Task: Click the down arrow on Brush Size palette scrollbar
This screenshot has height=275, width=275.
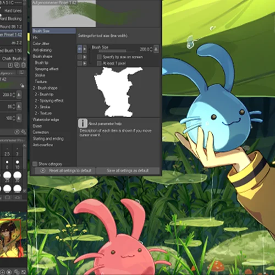Action: 24,191
